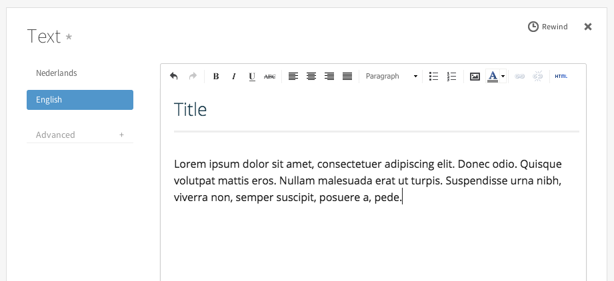Image resolution: width=614 pixels, height=281 pixels.
Task: Apply the text color A button
Action: tap(493, 77)
